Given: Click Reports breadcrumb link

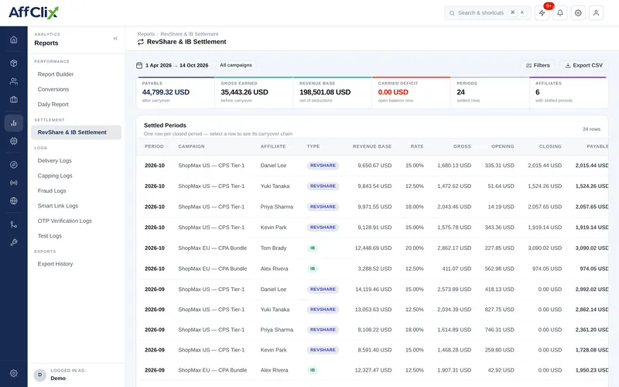Looking at the screenshot, I should 146,34.
